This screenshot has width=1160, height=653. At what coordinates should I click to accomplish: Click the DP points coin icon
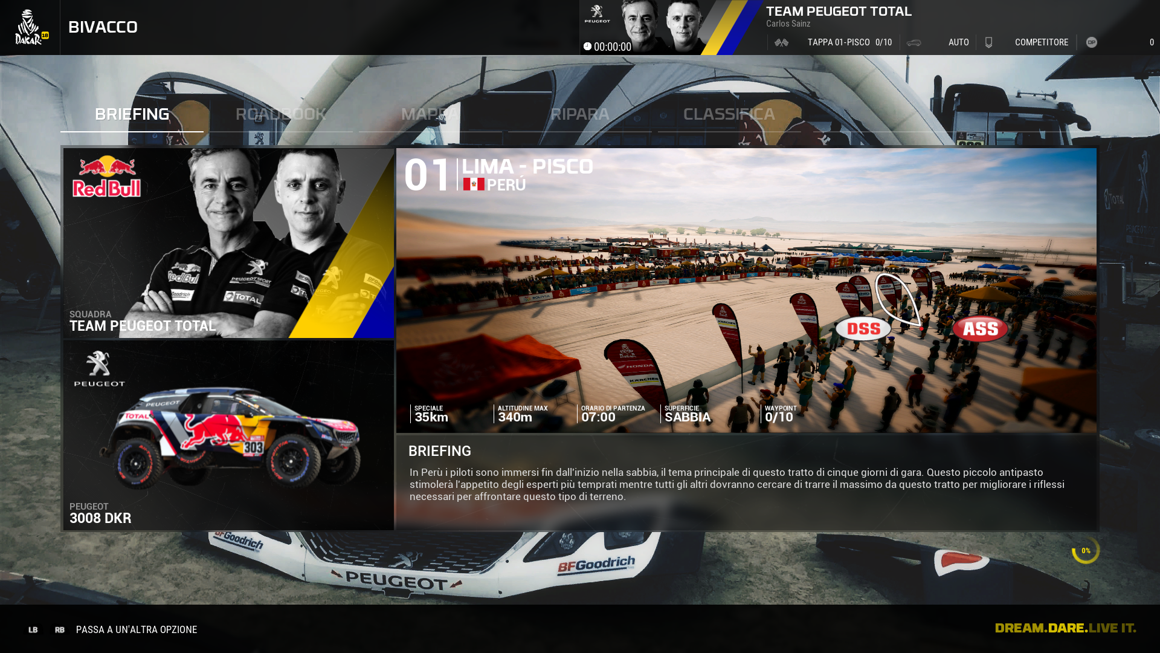(1091, 42)
